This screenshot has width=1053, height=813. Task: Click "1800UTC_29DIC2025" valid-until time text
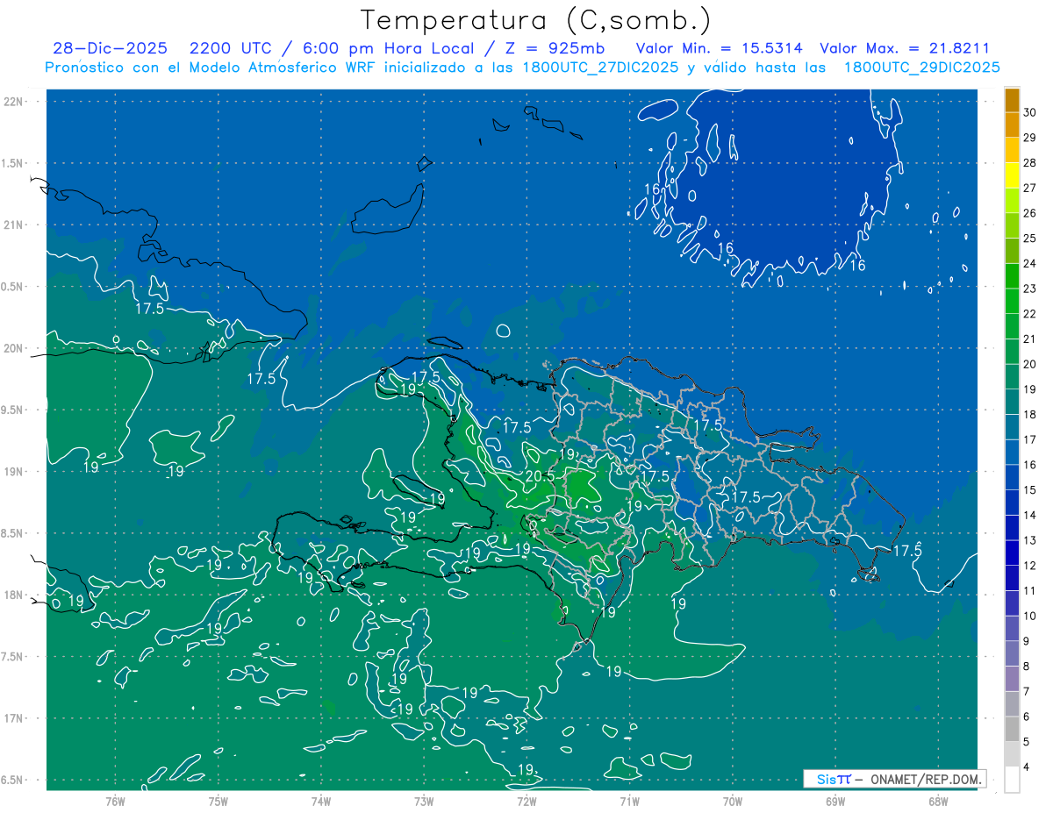(922, 68)
